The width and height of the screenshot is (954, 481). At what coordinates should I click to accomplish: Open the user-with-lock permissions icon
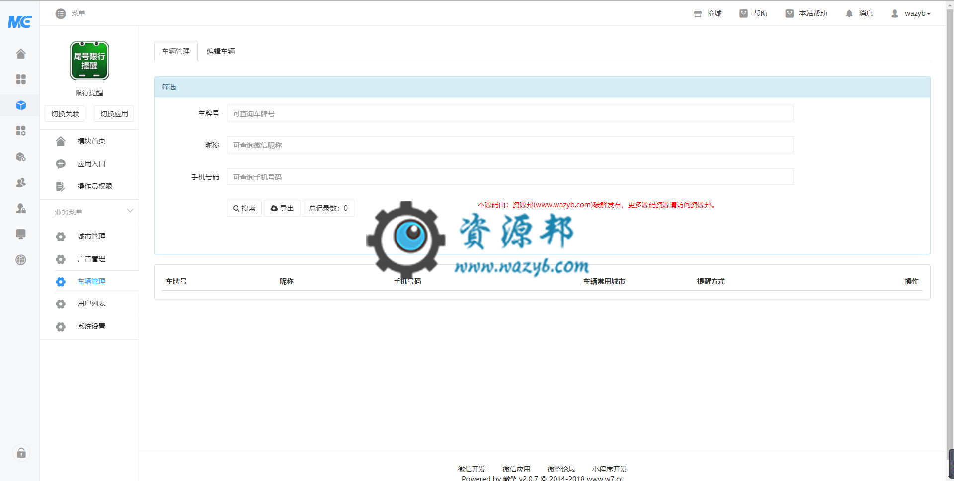tap(21, 208)
